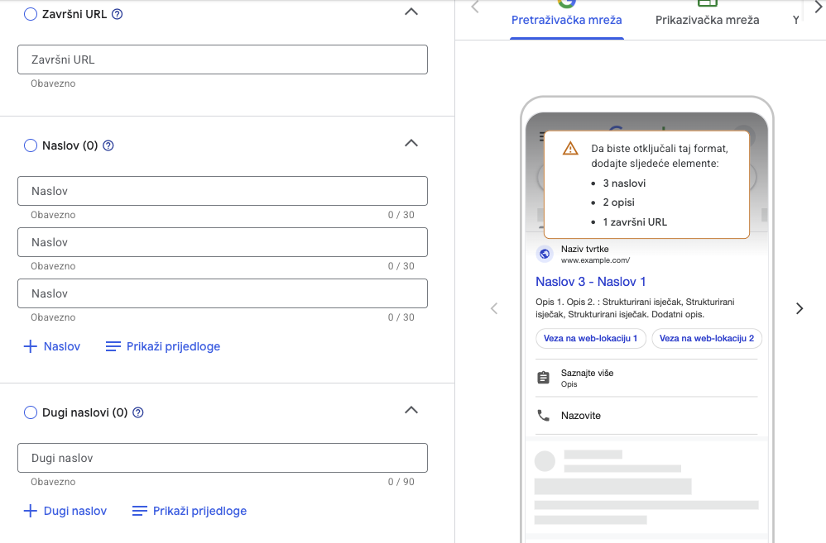
Task: Click help icon beside Dugi naslovi (0)
Action: tap(138, 412)
